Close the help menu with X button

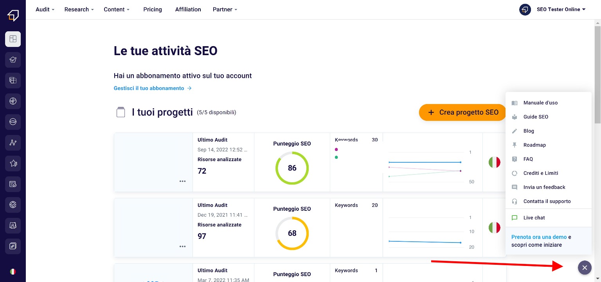click(585, 268)
